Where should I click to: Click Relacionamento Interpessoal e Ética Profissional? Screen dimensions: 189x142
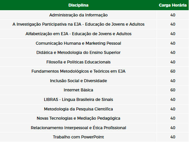(78, 128)
